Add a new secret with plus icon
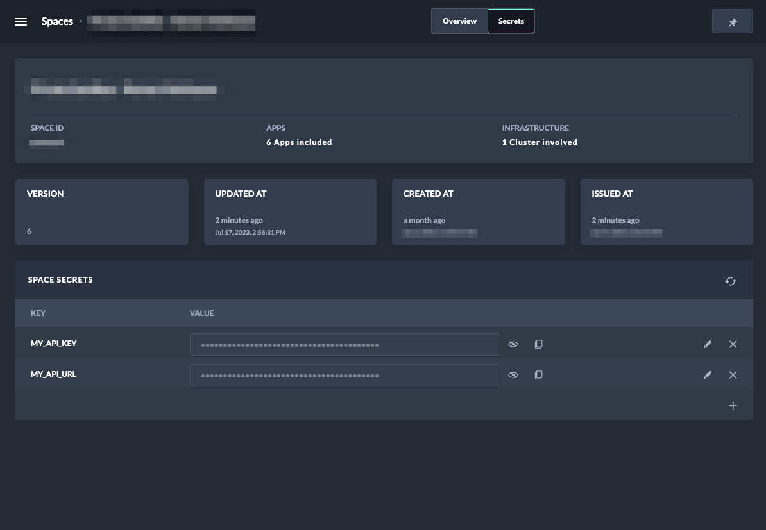 click(x=733, y=406)
